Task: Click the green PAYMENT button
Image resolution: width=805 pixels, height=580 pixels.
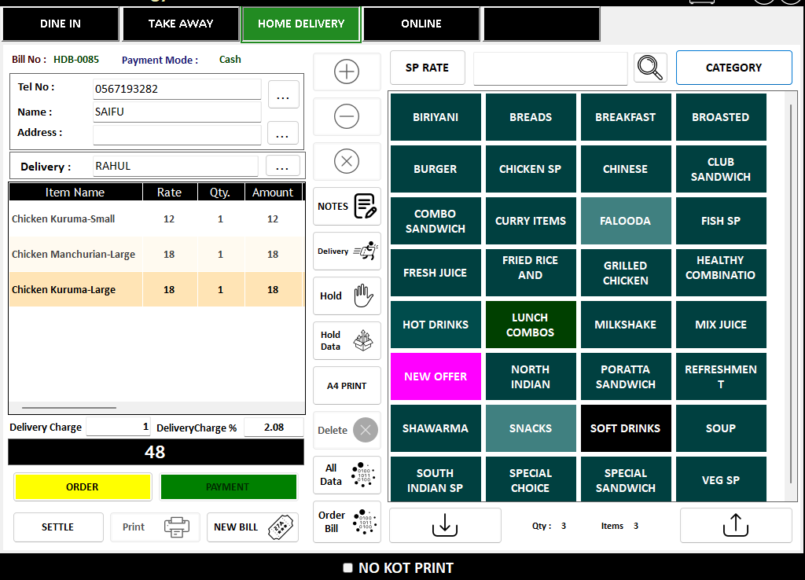Action: click(x=229, y=486)
